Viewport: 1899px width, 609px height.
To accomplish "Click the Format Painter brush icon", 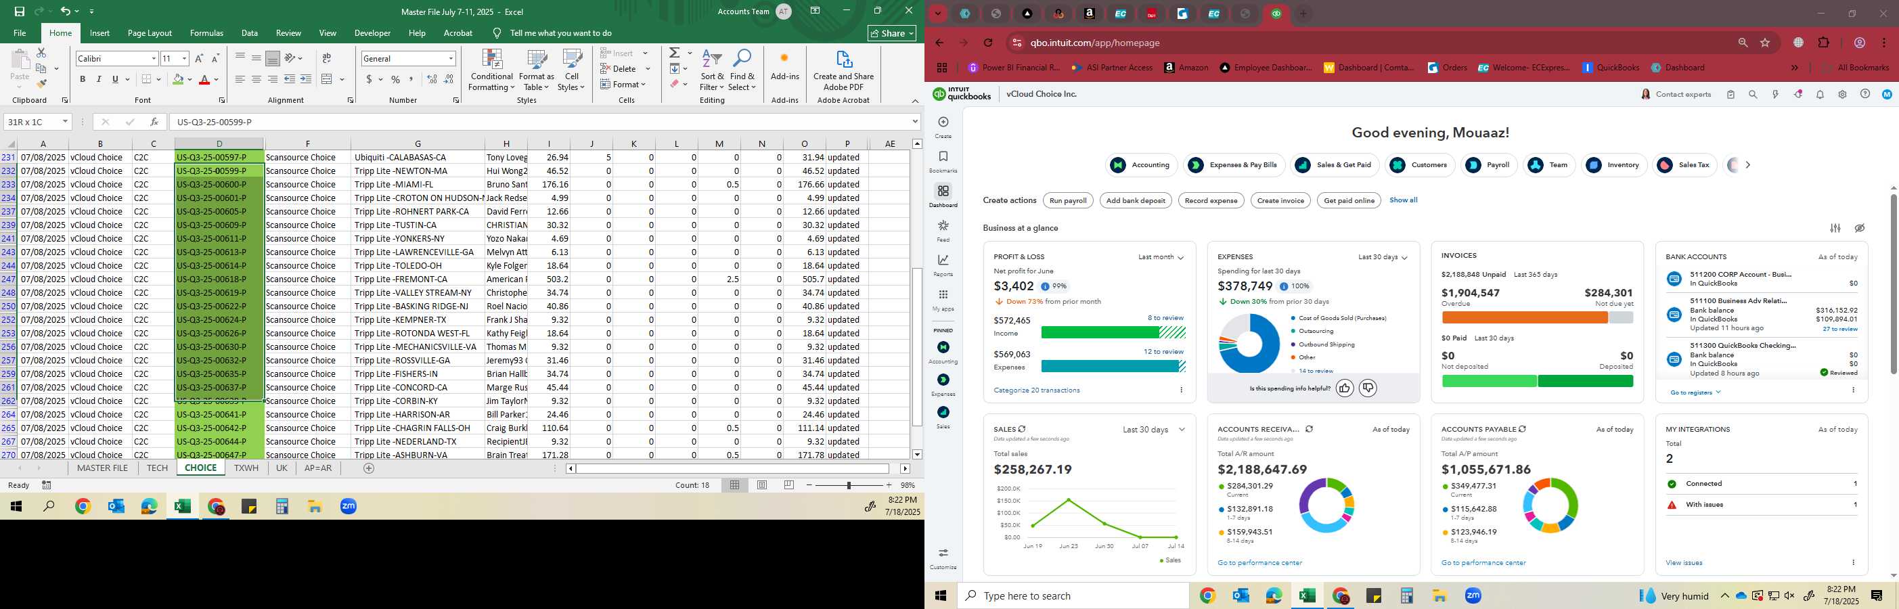I will [41, 83].
